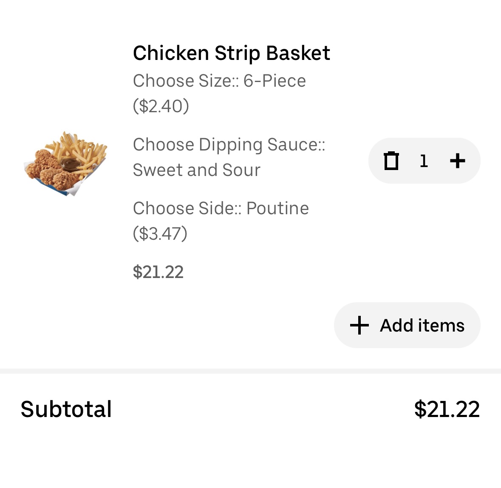Tap the $21.22 subtotal amount
The height and width of the screenshot is (488, 501).
click(x=447, y=409)
